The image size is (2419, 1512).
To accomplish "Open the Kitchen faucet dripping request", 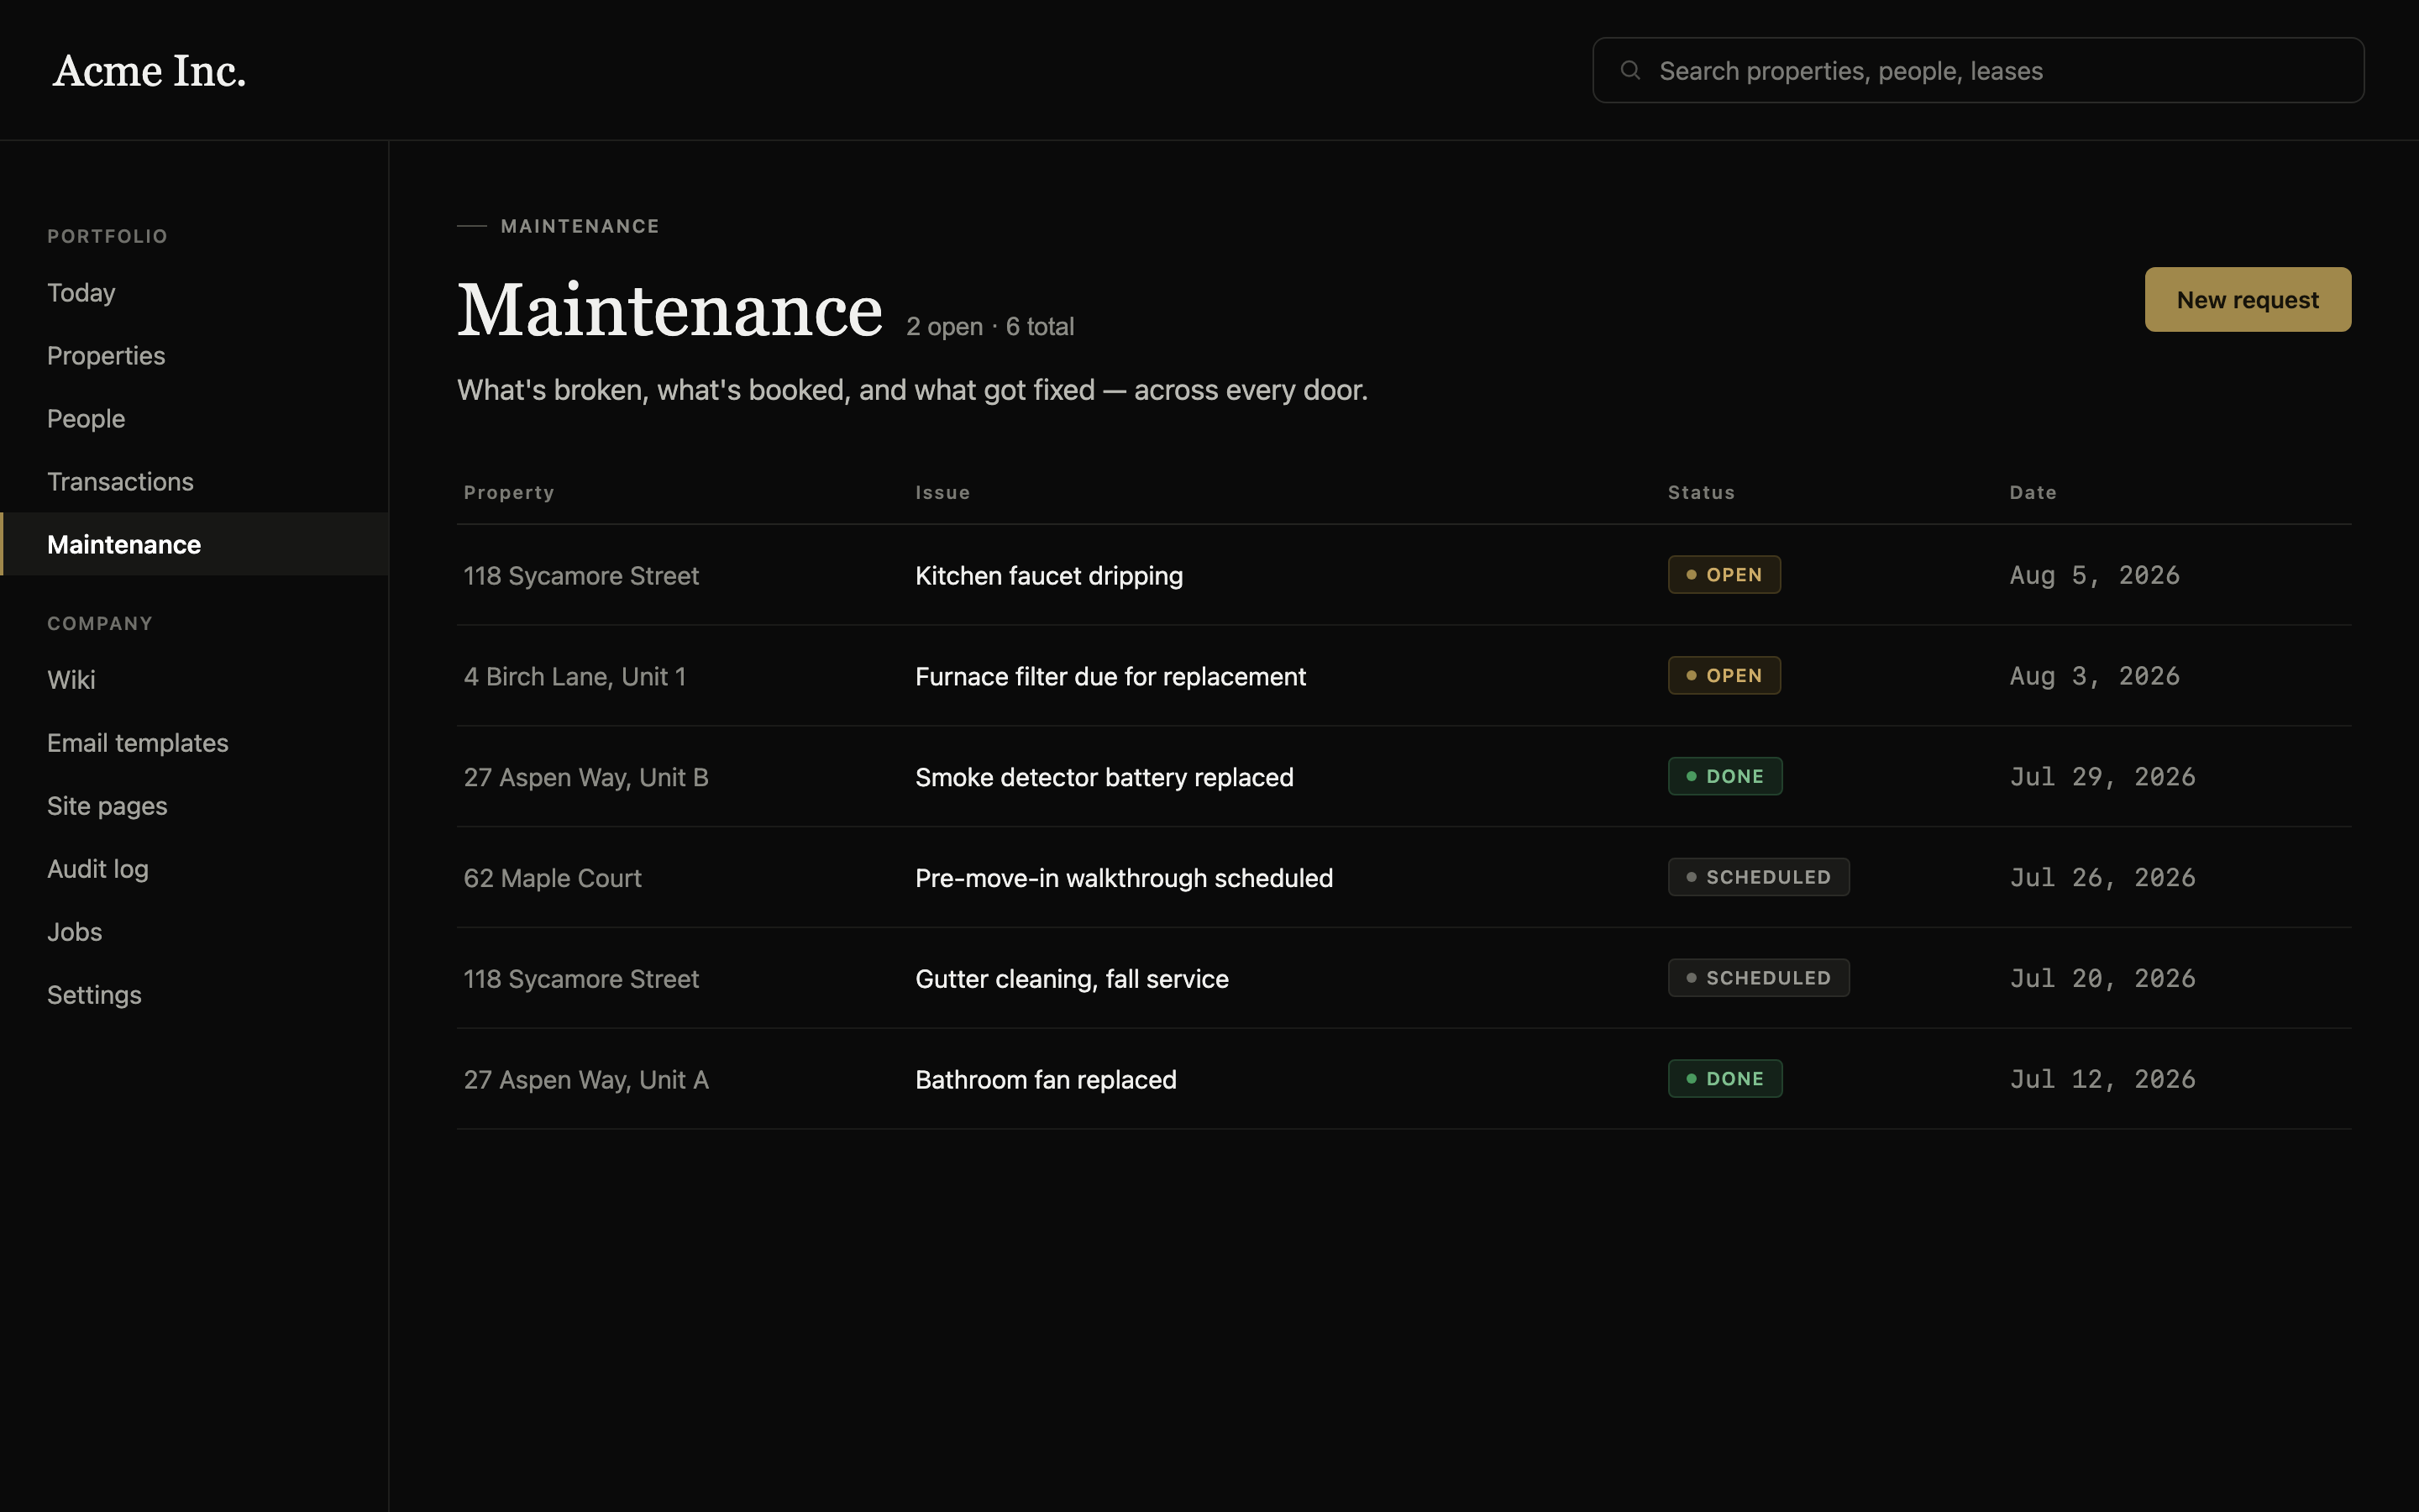I will [x=1048, y=576].
